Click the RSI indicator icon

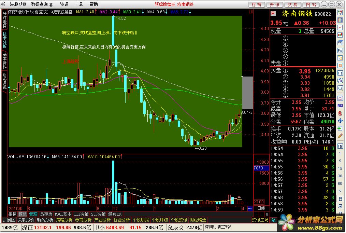[x=340, y=106]
